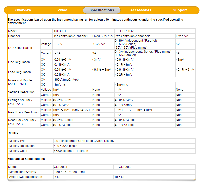The image size is (202, 185).
Task: Select the 'Load Regulation' row label
Action: pyautogui.click(x=19, y=72)
